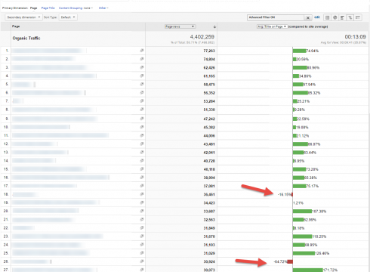The image size is (370, 272).
Task: Open row 2 page external link icon
Action: [142, 59]
